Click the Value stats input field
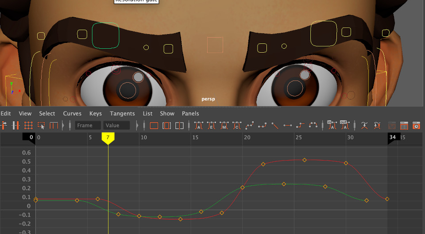This screenshot has height=234, width=425. pyautogui.click(x=117, y=126)
